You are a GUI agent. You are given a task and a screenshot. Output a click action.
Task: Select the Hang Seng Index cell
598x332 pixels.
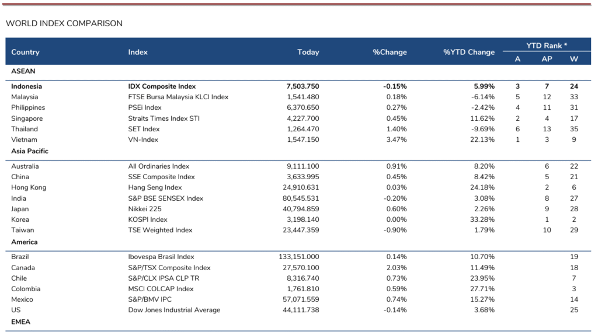155,187
